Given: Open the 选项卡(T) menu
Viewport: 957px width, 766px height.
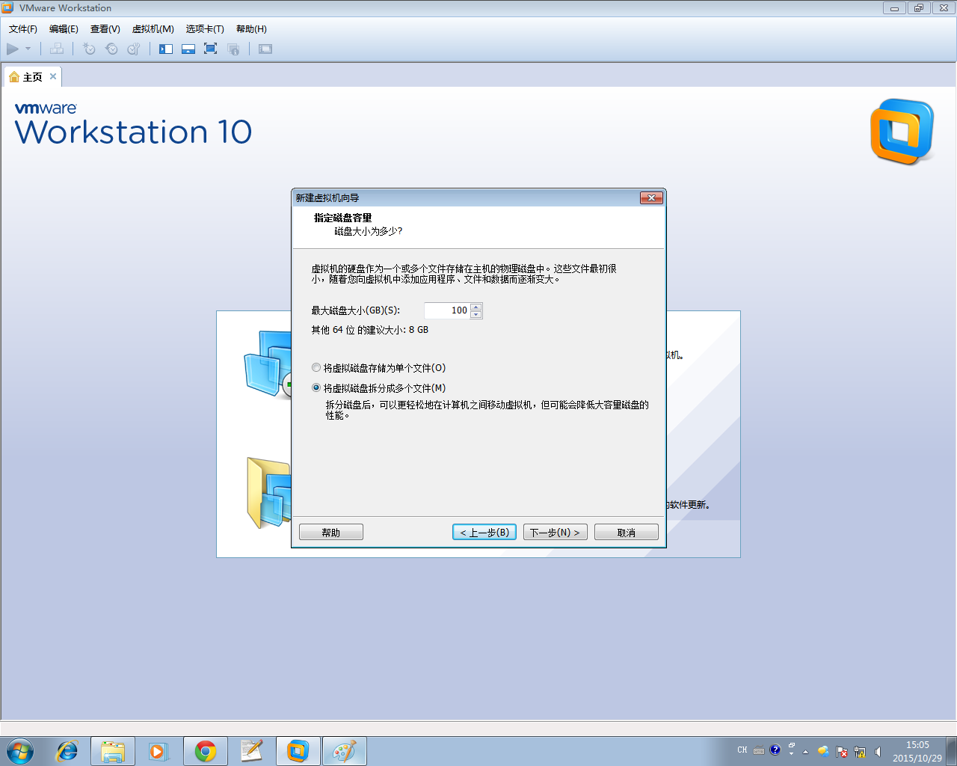Looking at the screenshot, I should pyautogui.click(x=205, y=28).
